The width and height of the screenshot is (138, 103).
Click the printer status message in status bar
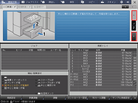tap(23, 101)
